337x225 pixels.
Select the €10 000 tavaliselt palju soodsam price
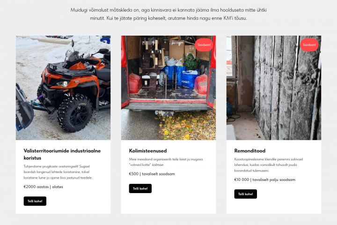pyautogui.click(x=265, y=180)
